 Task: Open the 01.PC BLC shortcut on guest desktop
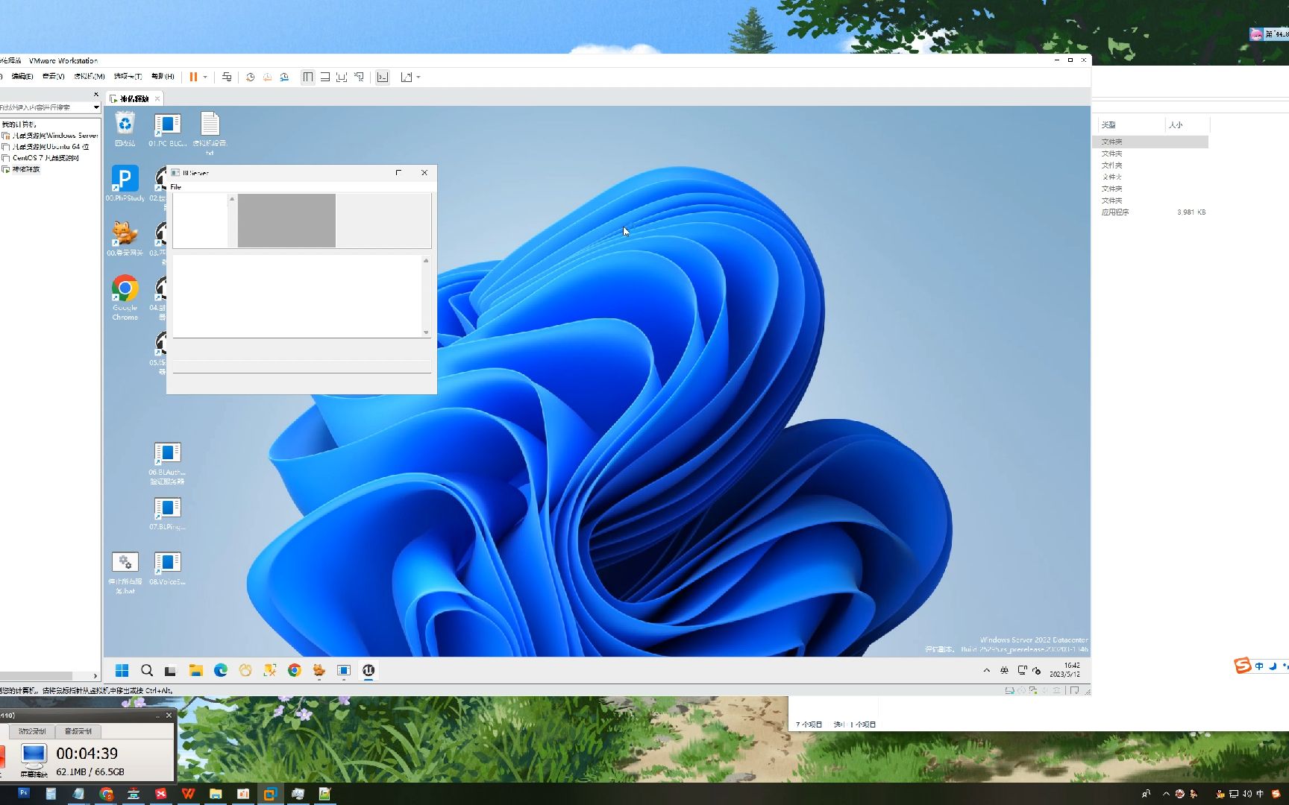167,130
